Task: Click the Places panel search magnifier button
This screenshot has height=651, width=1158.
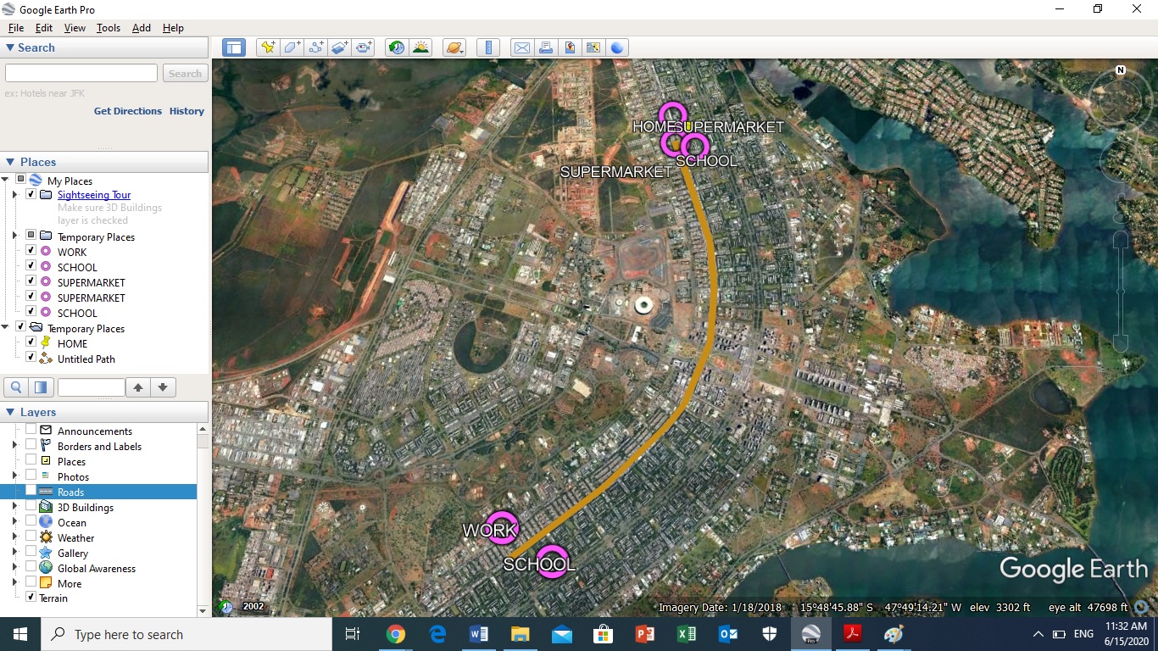Action: coord(16,387)
